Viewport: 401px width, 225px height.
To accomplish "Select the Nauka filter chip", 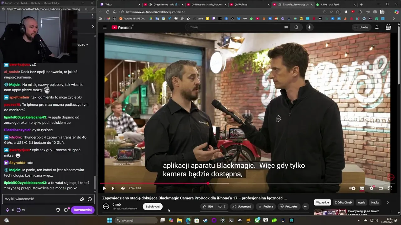I will coord(375,202).
